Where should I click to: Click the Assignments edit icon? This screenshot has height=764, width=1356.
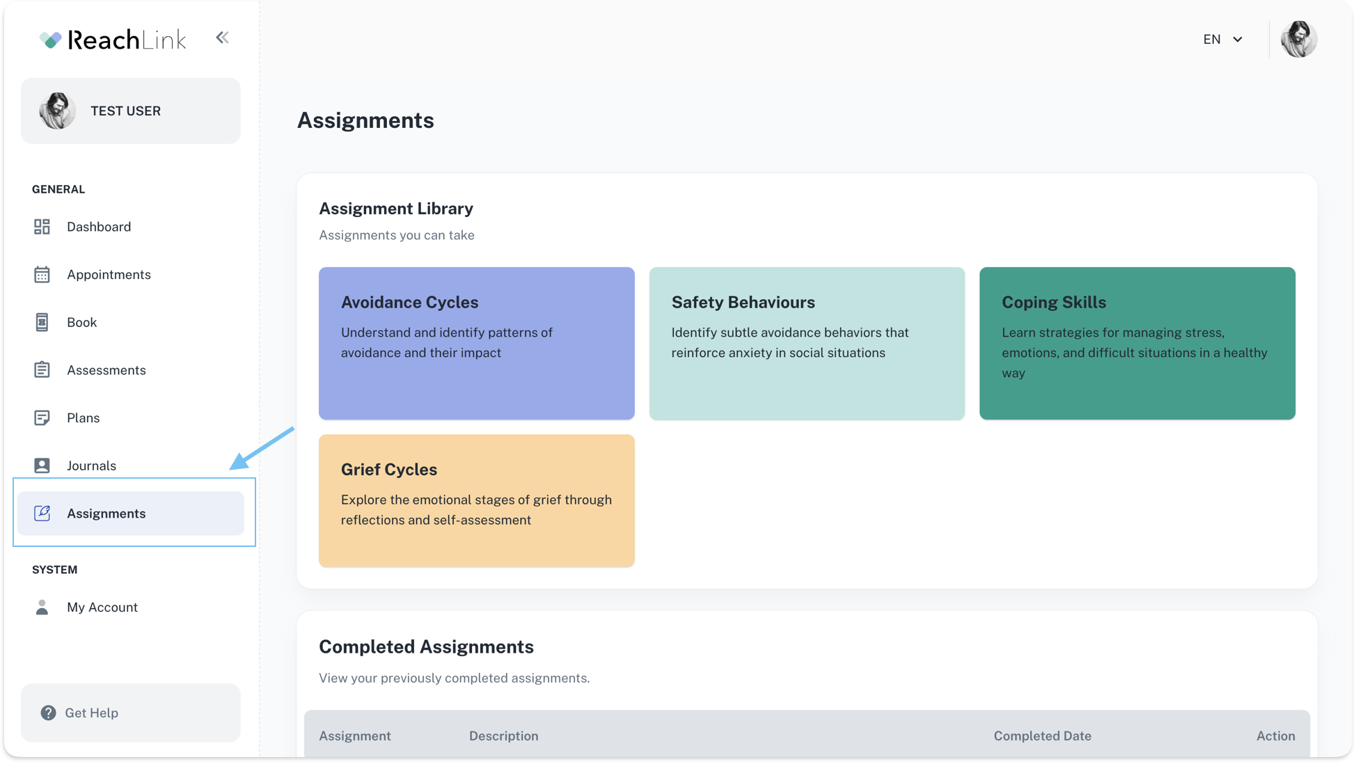pyautogui.click(x=42, y=514)
